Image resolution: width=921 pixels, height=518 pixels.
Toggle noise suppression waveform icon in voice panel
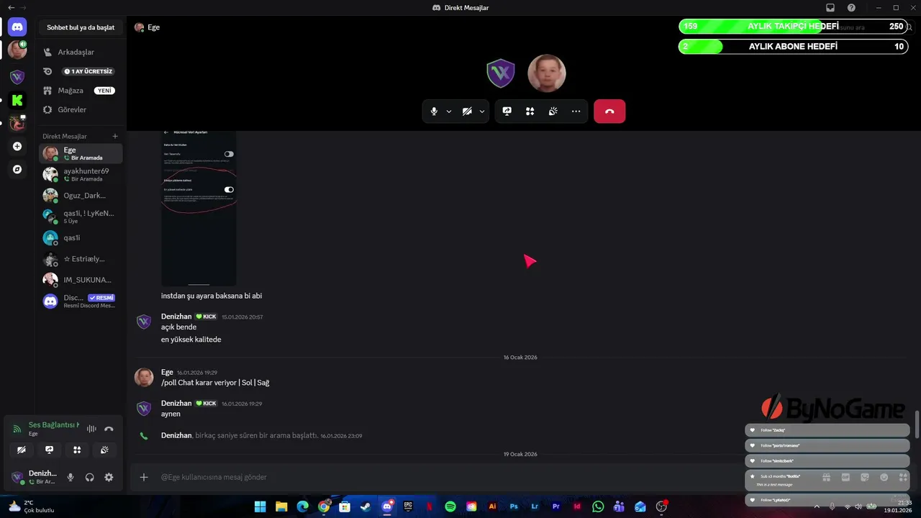91,429
